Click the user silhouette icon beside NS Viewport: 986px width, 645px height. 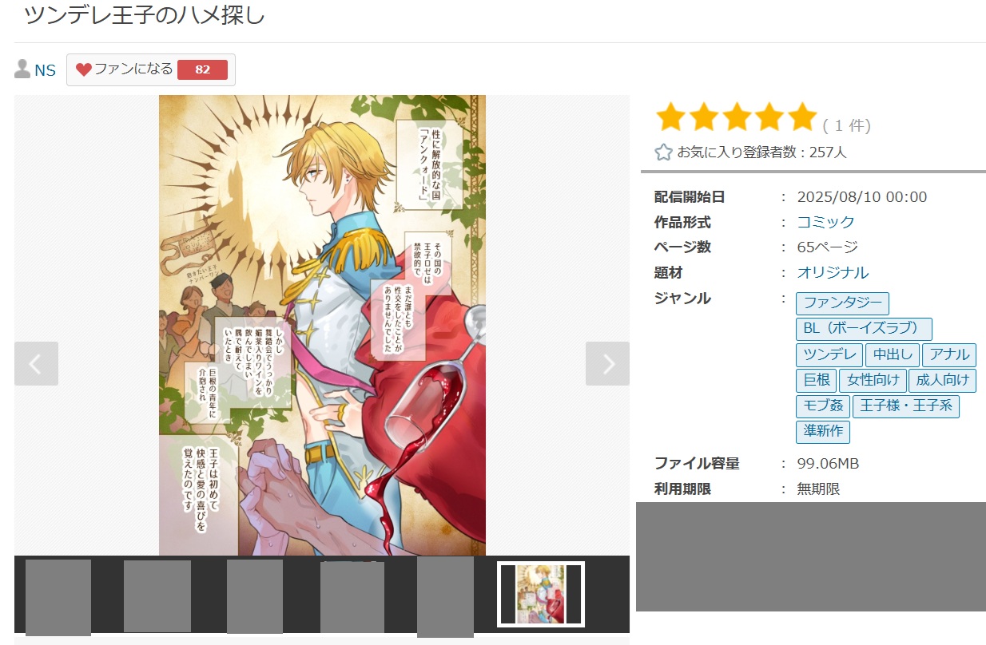[x=22, y=69]
